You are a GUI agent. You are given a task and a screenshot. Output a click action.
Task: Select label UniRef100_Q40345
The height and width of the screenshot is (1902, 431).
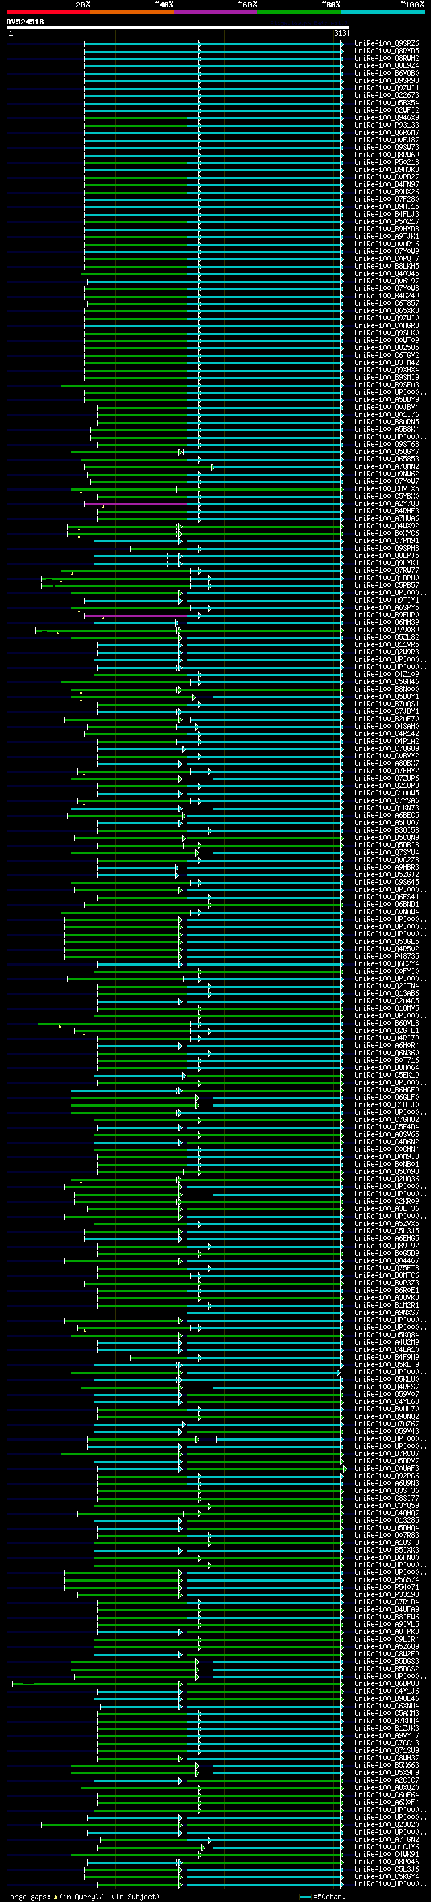[387, 273]
